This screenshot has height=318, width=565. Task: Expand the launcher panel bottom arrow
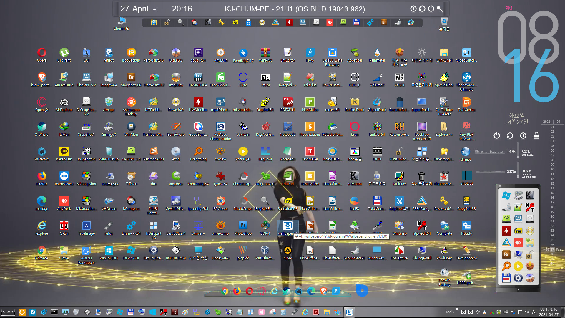pos(519,290)
